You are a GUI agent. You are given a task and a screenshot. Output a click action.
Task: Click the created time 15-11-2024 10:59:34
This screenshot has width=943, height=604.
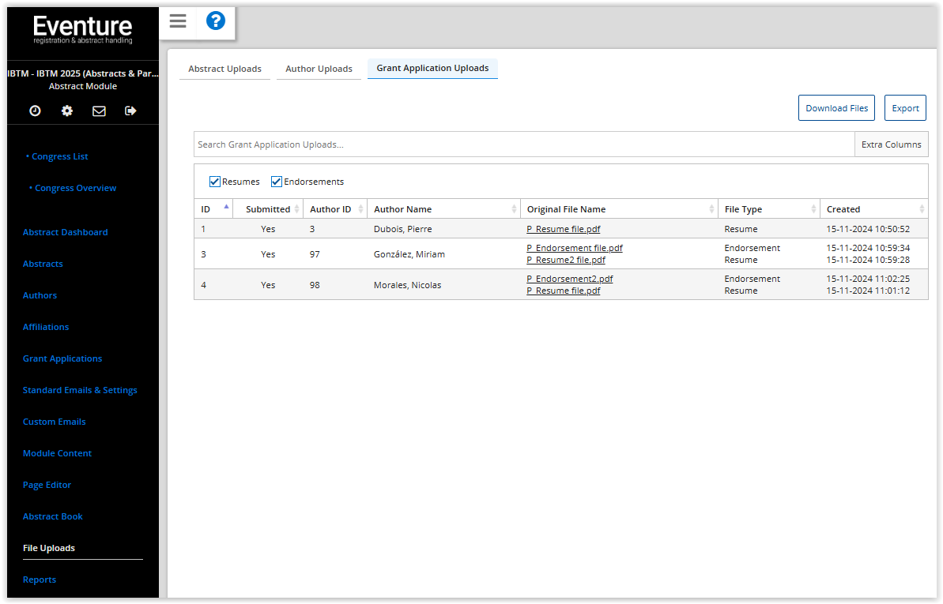pos(868,248)
